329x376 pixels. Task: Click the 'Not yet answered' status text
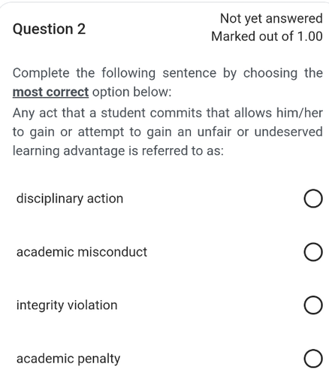tap(271, 19)
